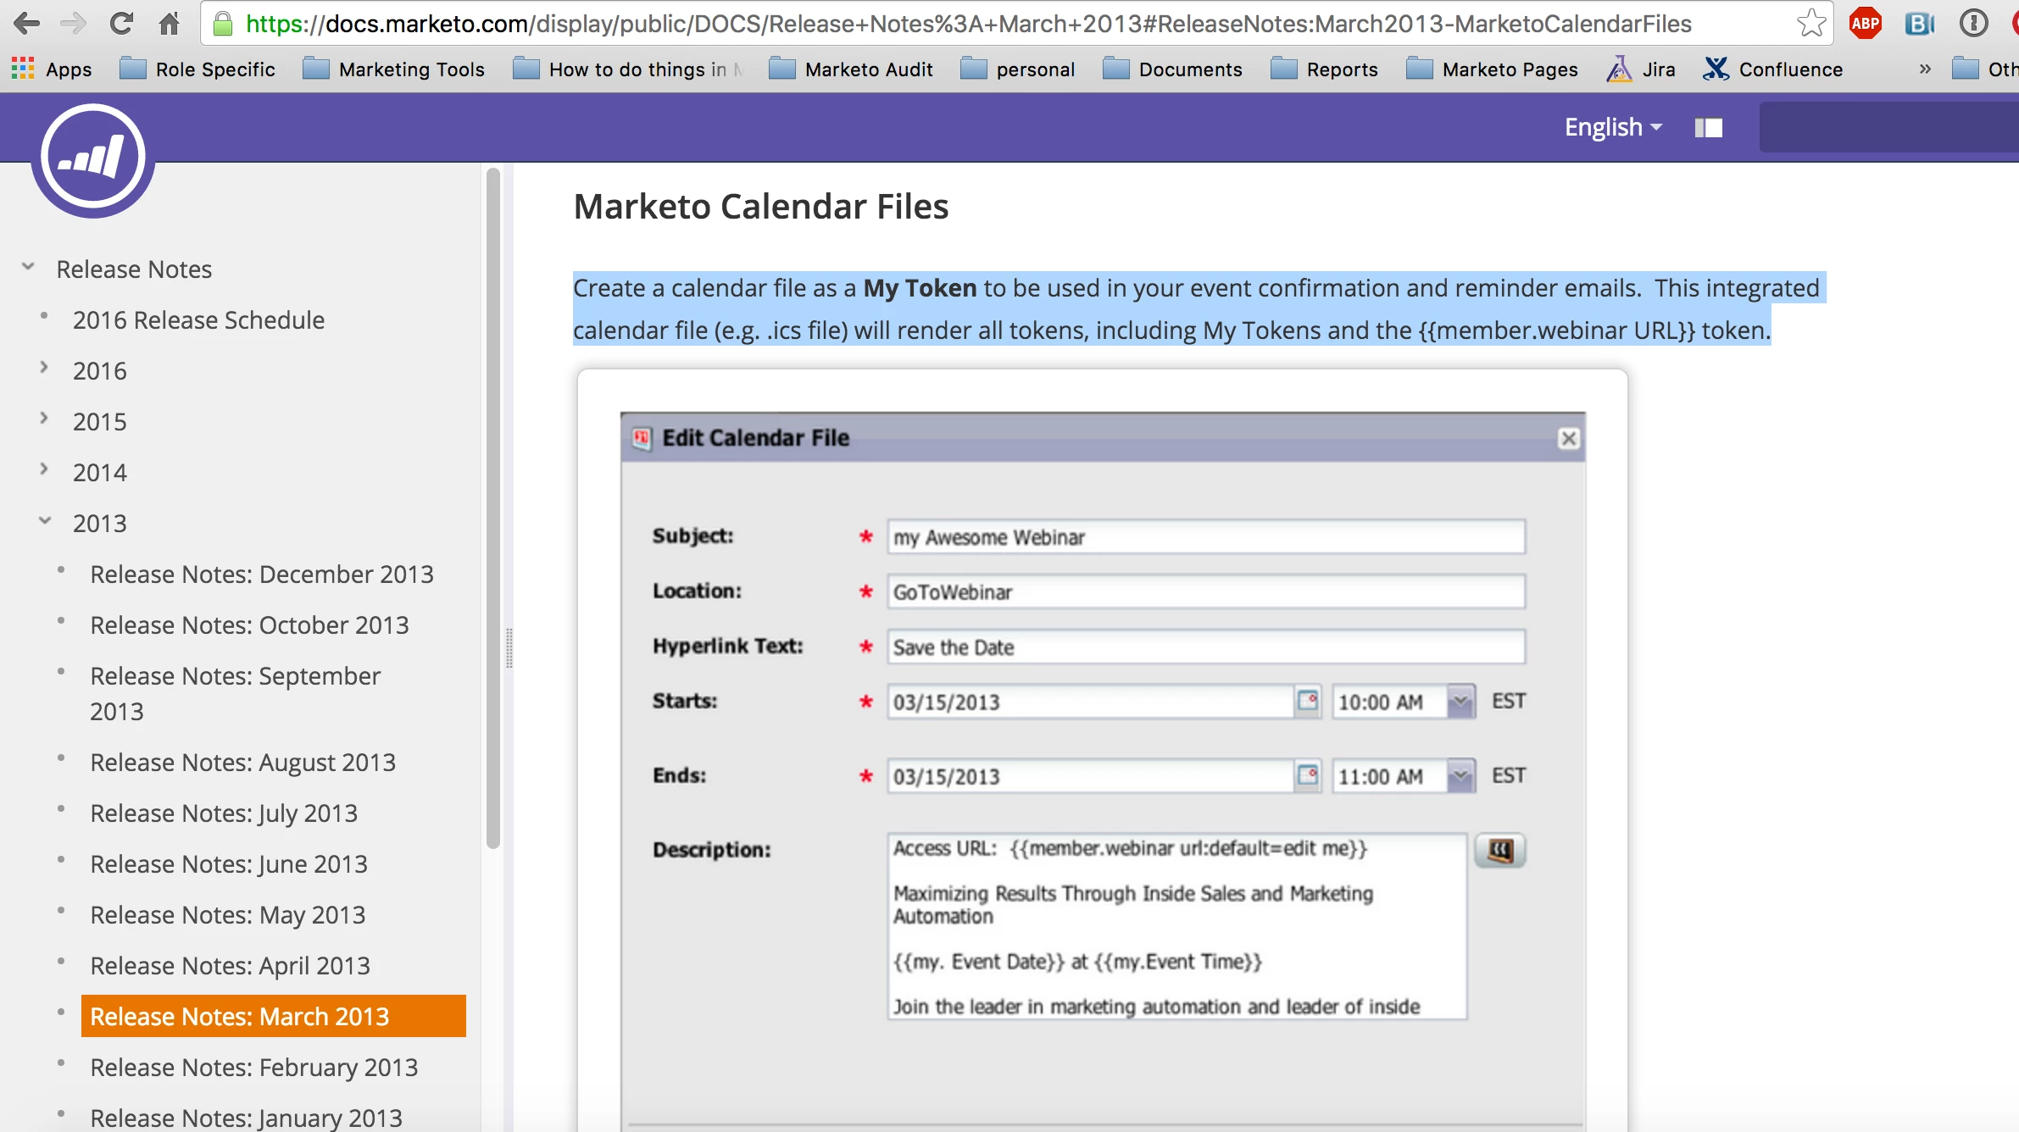
Task: Click the Marketo logo icon
Action: [x=93, y=157]
